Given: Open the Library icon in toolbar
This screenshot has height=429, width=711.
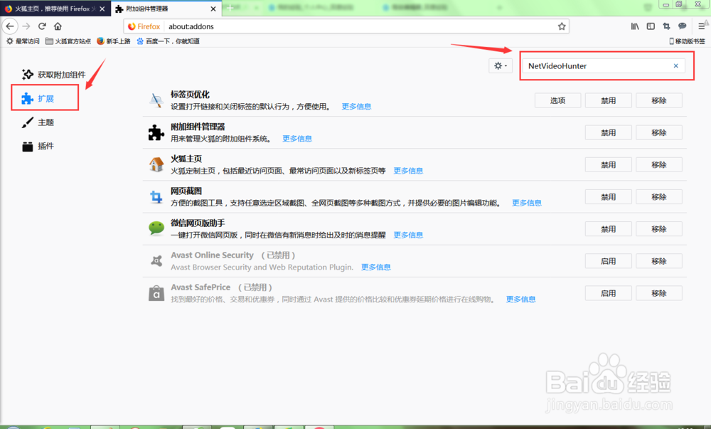Looking at the screenshot, I should 635,26.
